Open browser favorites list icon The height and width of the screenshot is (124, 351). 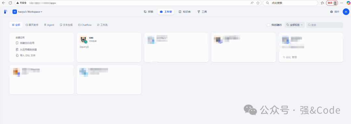[322, 3]
